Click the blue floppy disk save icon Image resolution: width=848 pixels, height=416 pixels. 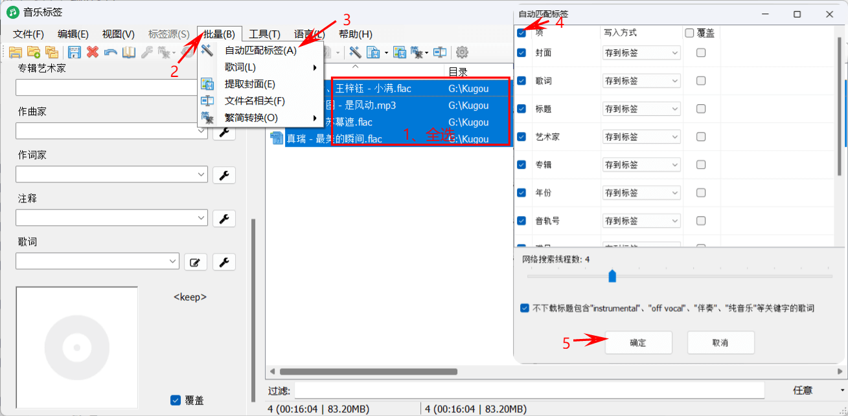click(x=74, y=52)
